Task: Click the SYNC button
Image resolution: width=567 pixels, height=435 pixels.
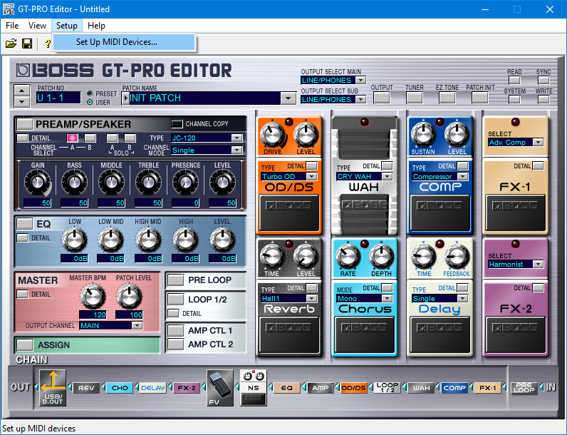Action: [x=543, y=80]
